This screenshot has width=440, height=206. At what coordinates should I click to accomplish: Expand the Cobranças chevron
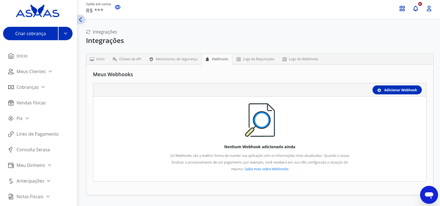(43, 87)
